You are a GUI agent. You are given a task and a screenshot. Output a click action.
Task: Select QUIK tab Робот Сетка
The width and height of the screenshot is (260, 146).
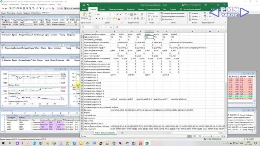pos(36,13)
